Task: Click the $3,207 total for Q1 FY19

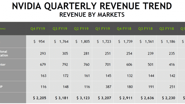Action: (104, 98)
